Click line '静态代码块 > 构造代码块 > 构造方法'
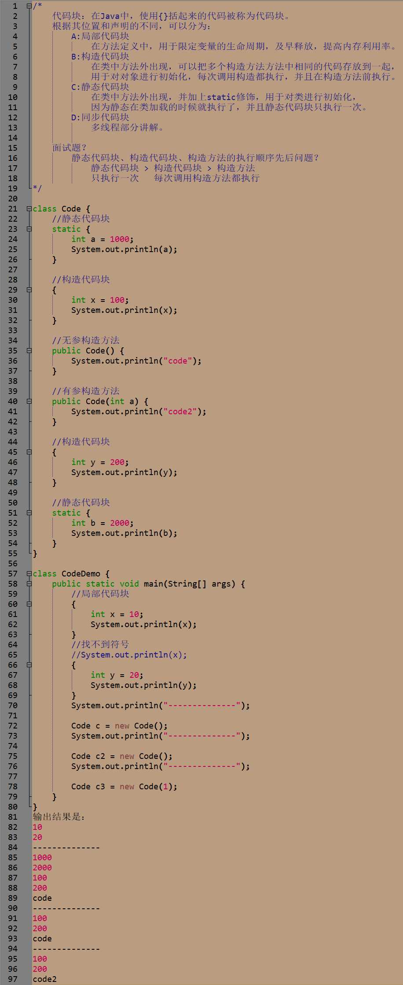 (x=173, y=168)
